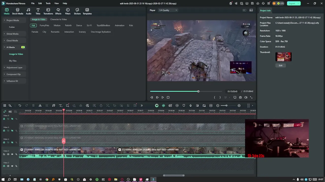Screen dimensions: 325x182
Task: Select the Sci-Fi category filter
Action: [89, 25]
